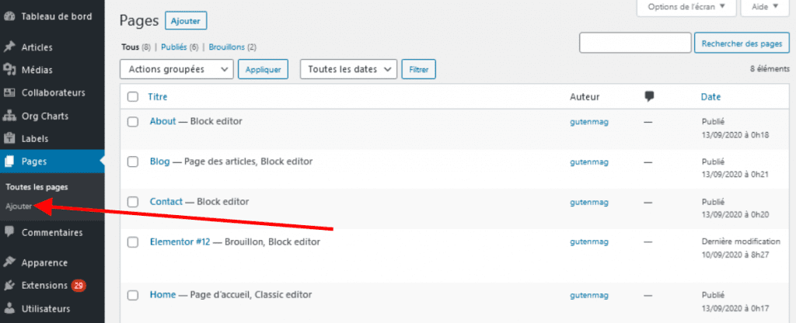The image size is (796, 323).
Task: Open the Extensions menu item
Action: [44, 286]
